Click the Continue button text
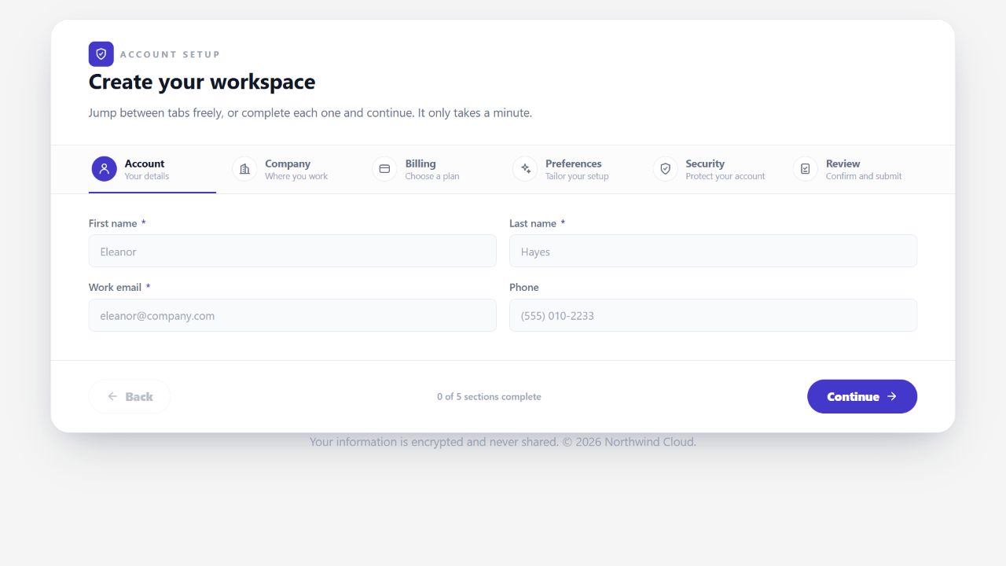 (853, 397)
